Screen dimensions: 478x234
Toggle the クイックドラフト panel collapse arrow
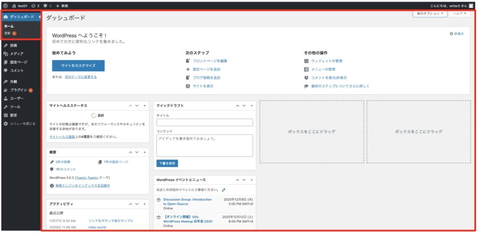coord(251,106)
